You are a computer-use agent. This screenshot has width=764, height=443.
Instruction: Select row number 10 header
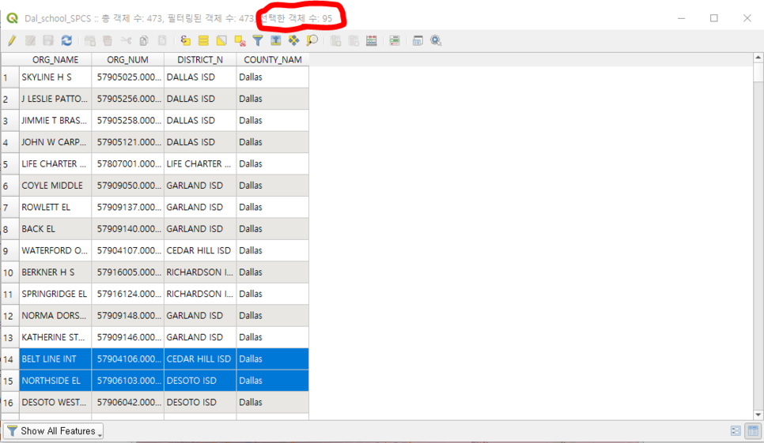coord(9,272)
